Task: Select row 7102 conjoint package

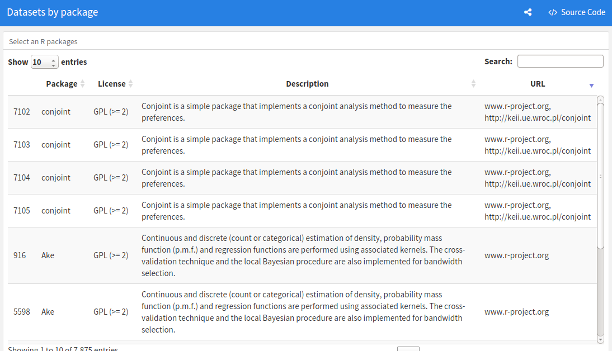Action: tap(302, 112)
